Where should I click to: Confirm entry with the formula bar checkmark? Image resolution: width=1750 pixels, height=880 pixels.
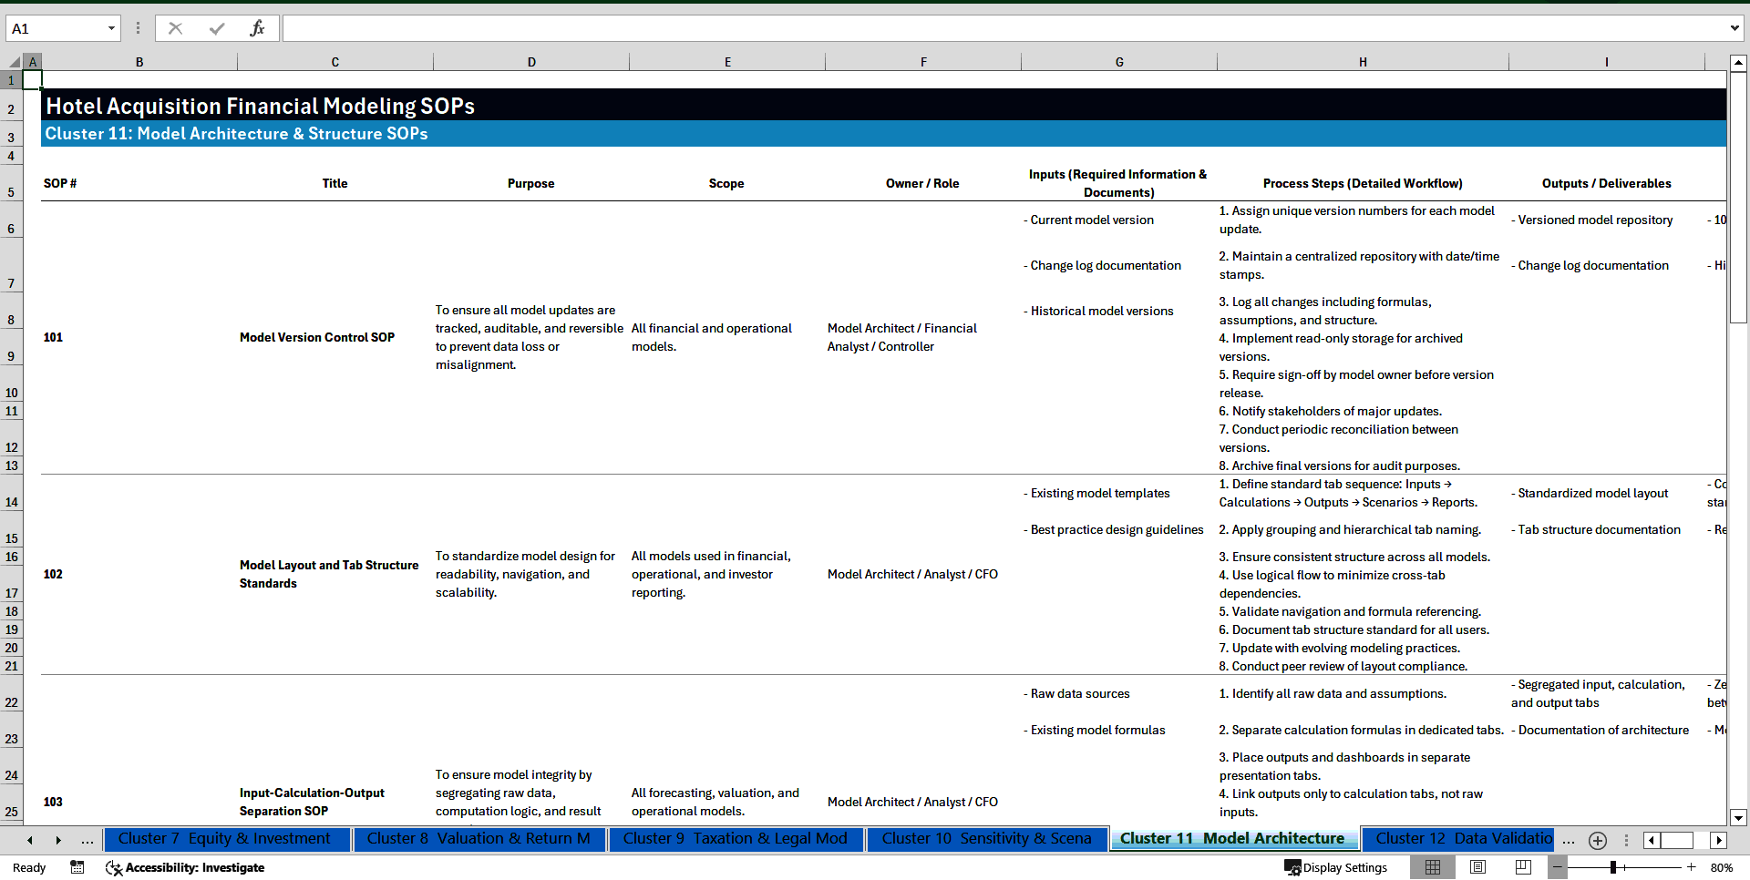point(216,28)
